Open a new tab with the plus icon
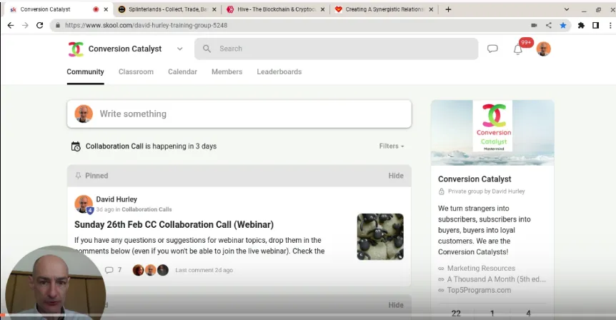The width and height of the screenshot is (616, 320). (x=448, y=9)
